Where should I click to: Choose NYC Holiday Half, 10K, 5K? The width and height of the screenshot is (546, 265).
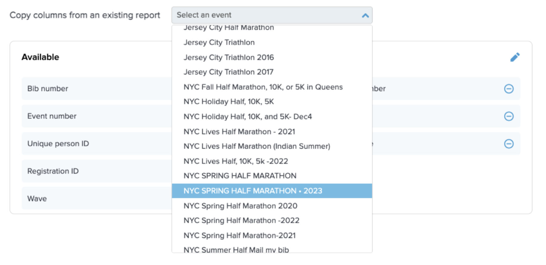pyautogui.click(x=228, y=102)
